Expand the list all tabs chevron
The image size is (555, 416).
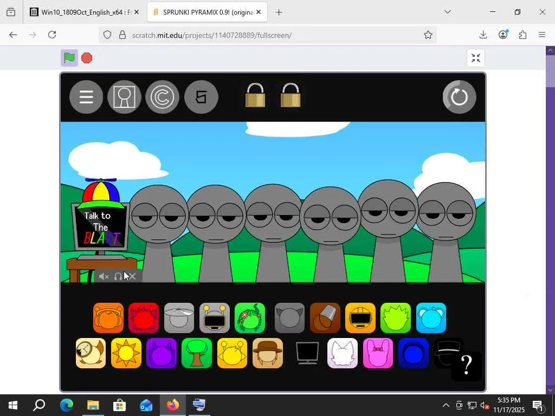447,12
